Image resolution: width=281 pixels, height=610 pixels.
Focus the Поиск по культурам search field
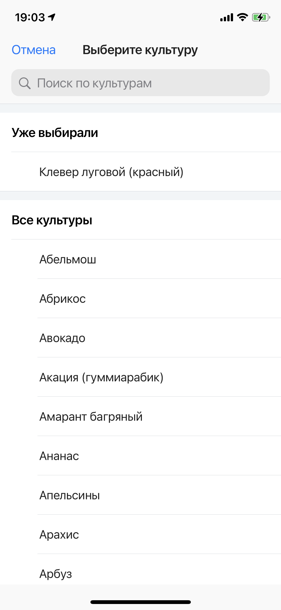(x=140, y=83)
